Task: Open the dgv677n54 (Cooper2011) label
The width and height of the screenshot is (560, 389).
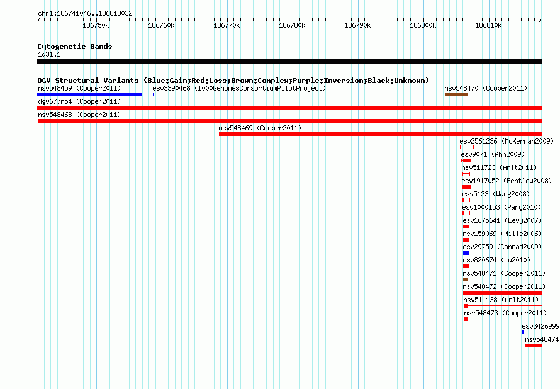Action: (79, 101)
